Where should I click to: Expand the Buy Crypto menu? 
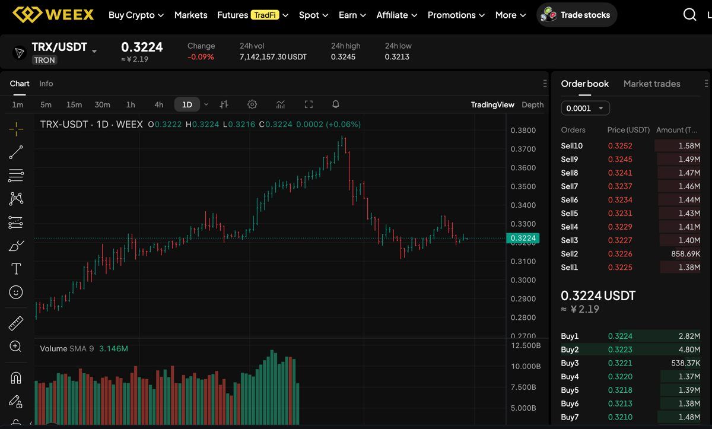coord(136,15)
